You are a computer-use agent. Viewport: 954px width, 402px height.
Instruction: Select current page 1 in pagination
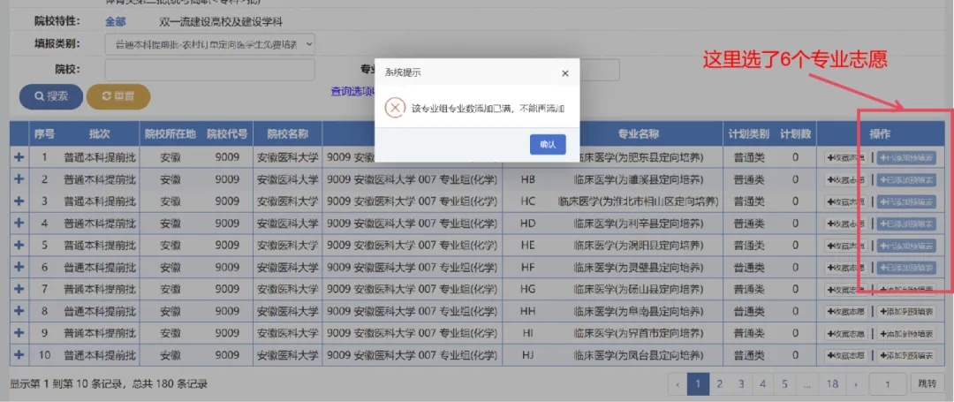click(x=698, y=383)
